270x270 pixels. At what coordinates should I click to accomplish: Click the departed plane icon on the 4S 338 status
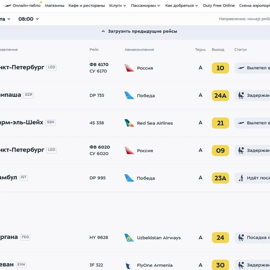[241, 123]
